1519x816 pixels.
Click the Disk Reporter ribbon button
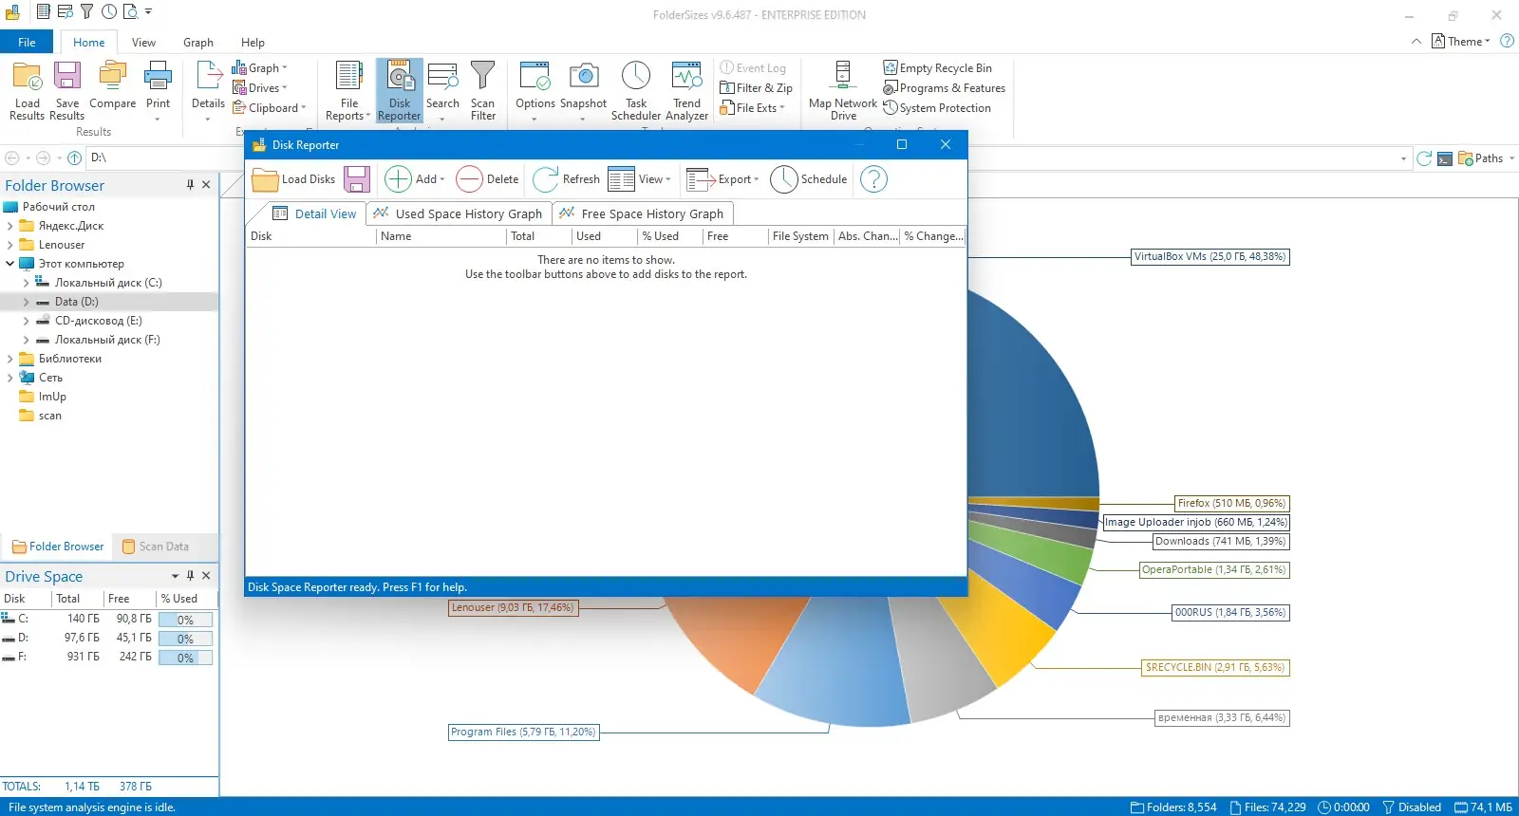399,90
